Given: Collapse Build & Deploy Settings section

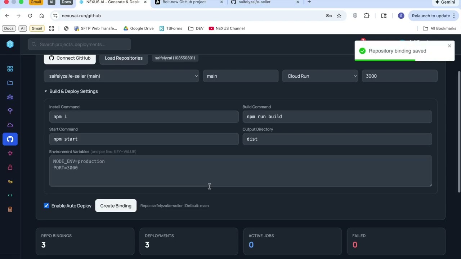Looking at the screenshot, I should click(71, 91).
